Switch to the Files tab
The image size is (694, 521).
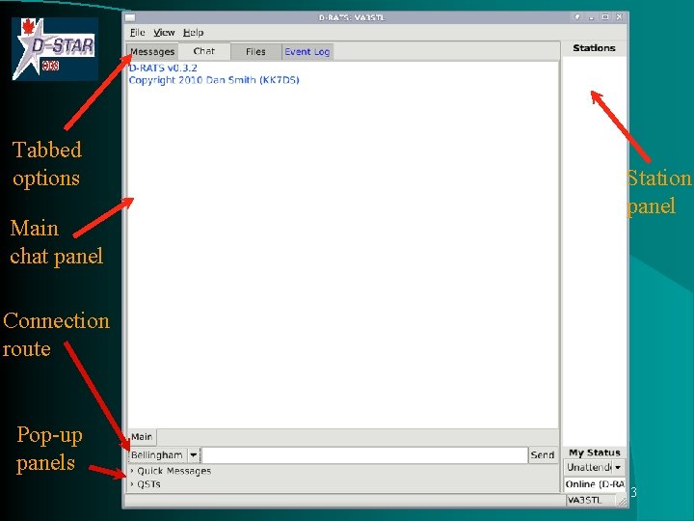point(255,52)
